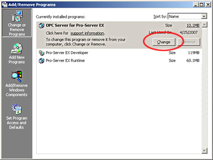Expand the Sort by dropdown arrow
This screenshot has height=160, width=213.
[204, 17]
